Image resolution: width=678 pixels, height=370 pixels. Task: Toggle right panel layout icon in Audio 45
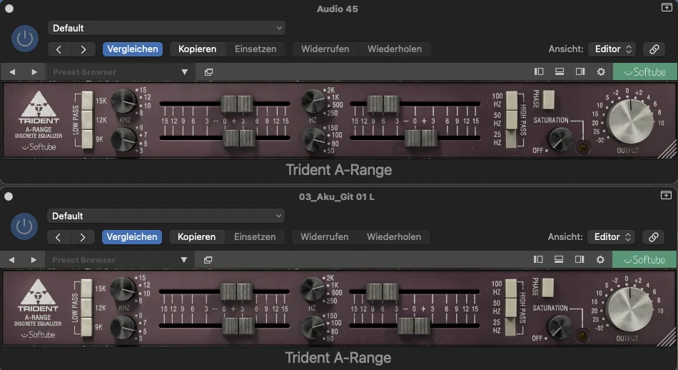tap(580, 72)
